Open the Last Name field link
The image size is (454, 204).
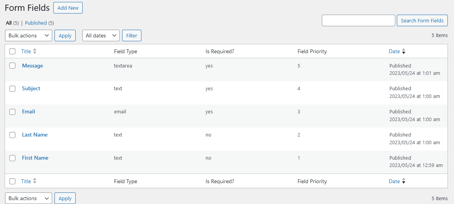(x=35, y=135)
